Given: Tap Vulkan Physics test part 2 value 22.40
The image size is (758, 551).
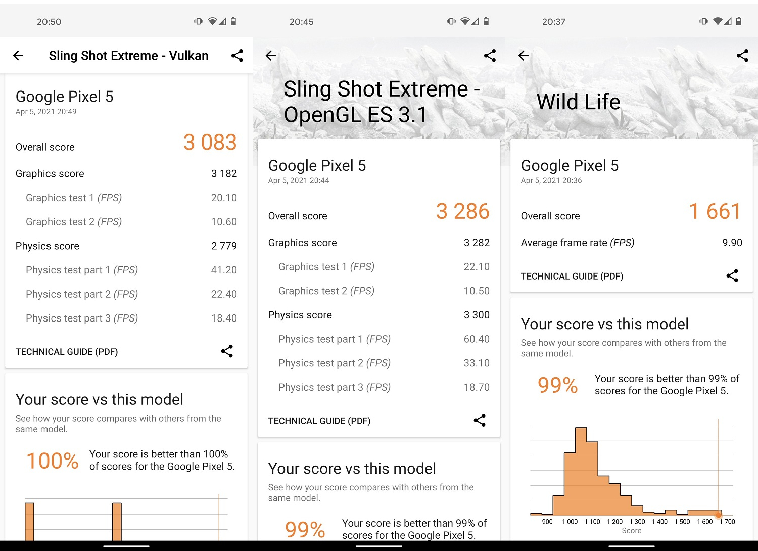Looking at the screenshot, I should pyautogui.click(x=224, y=294).
